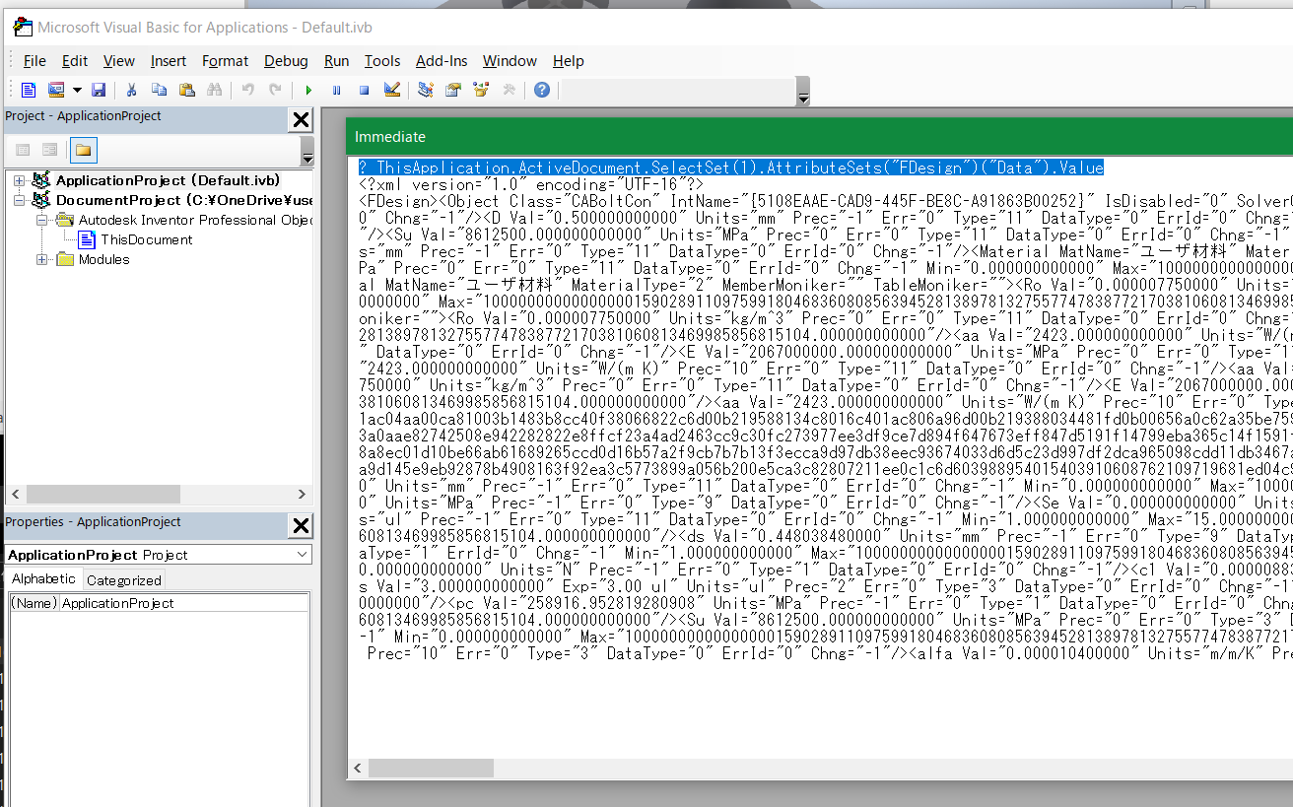Open the Insert UserForm dropdown arrow
Screen dimensions: 1293x807
coord(77,90)
